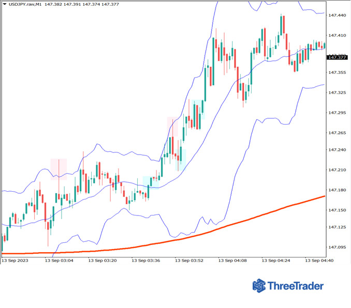Click the 13 Sep 04:08 time label

click(x=232, y=260)
